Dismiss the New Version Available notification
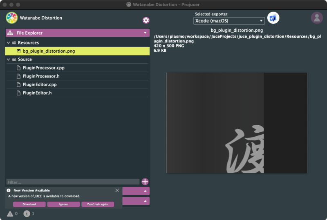The width and height of the screenshot is (327, 220). click(117, 190)
